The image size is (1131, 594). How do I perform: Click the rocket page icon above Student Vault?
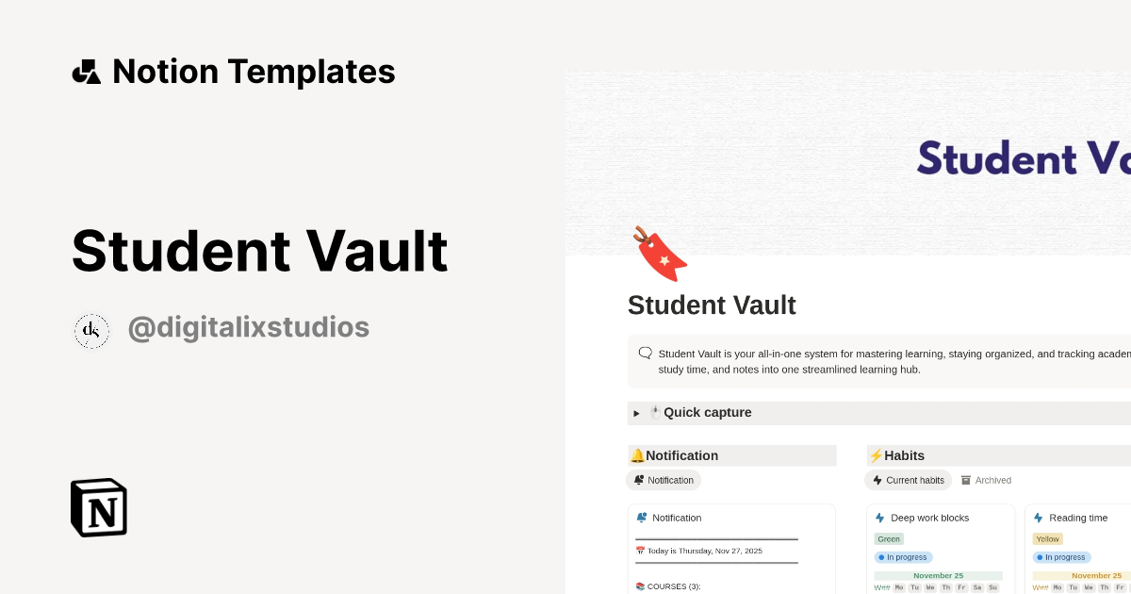click(x=660, y=253)
